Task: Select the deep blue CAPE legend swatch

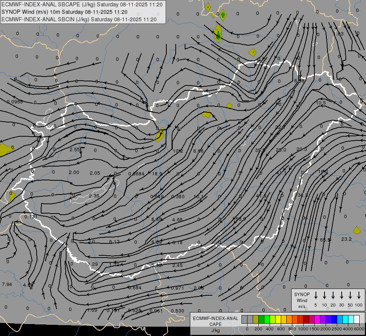Action: pos(334,320)
